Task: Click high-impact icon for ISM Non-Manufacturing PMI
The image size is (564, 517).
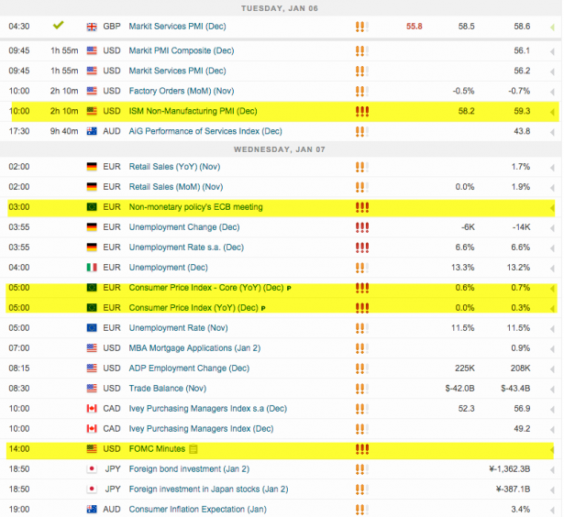Action: click(x=362, y=111)
